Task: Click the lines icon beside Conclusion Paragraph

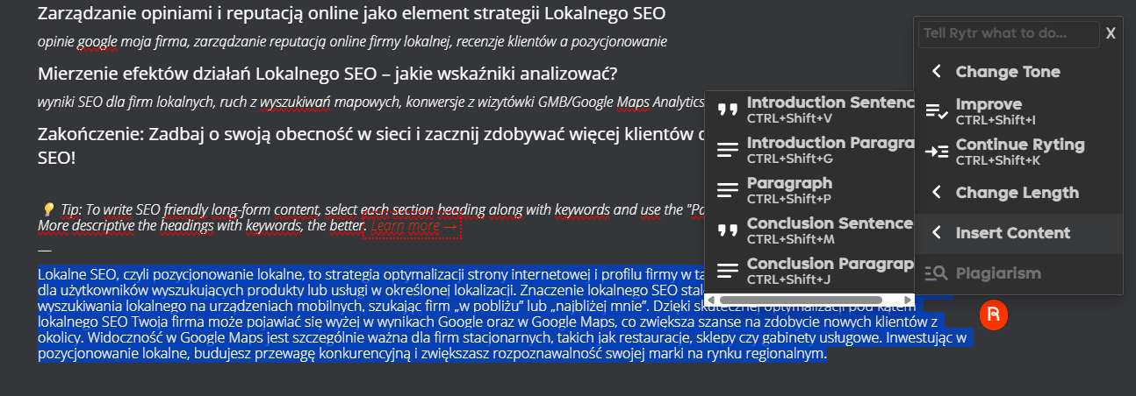Action: pyautogui.click(x=727, y=271)
